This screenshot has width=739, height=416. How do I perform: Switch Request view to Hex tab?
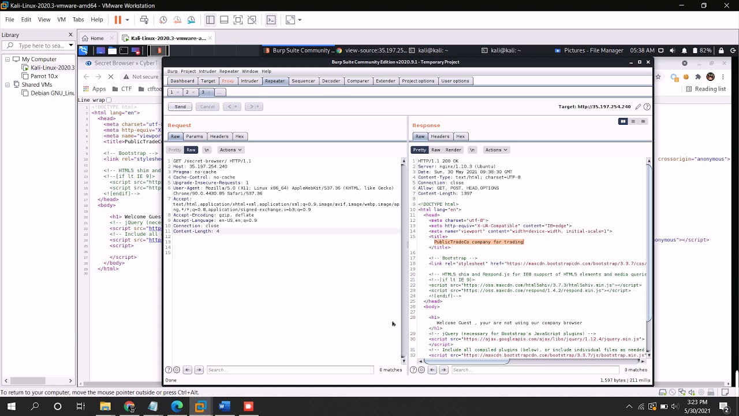(240, 136)
